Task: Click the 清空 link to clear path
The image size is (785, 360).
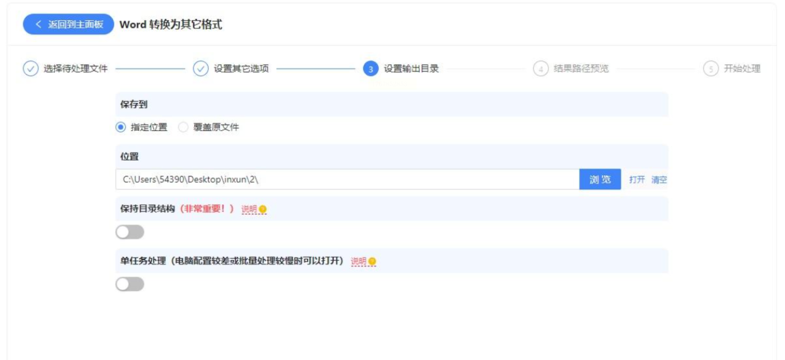Action: pos(659,179)
